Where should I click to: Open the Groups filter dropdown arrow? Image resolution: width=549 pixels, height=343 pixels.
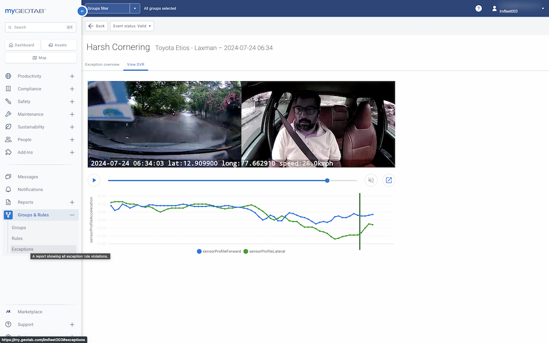coord(135,8)
